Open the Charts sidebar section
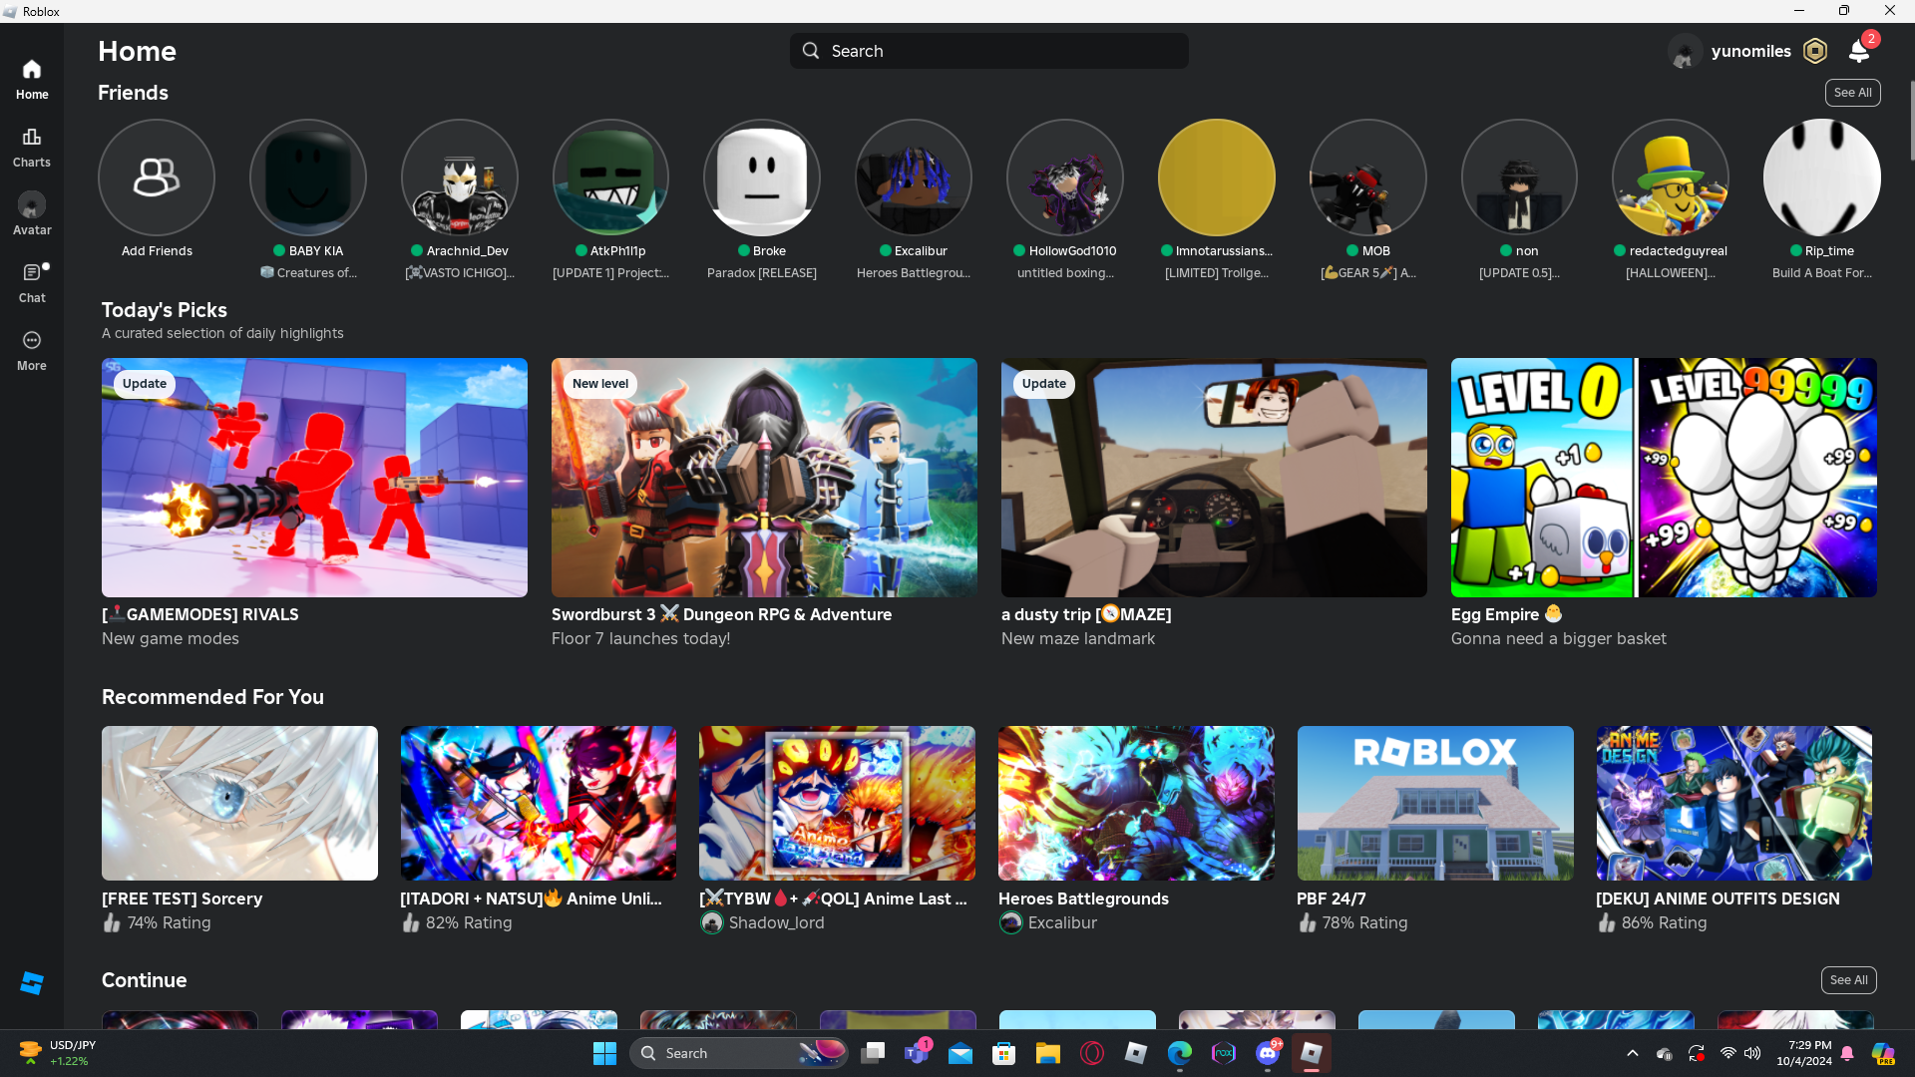Screen dimensions: 1915x1077 [x=32, y=148]
